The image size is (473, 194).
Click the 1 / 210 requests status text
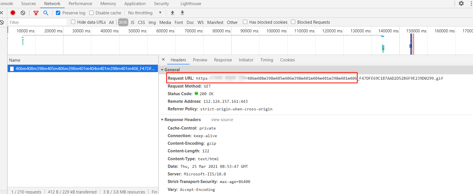click(x=26, y=192)
